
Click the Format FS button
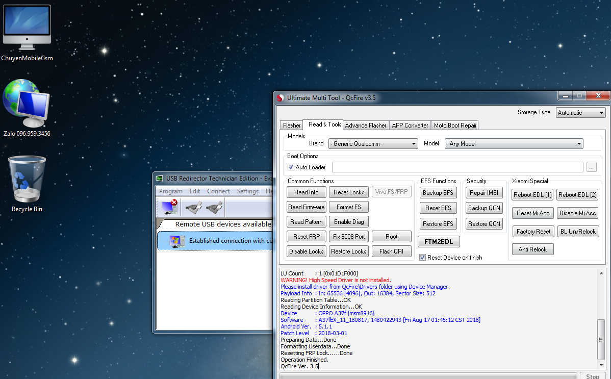pos(349,207)
